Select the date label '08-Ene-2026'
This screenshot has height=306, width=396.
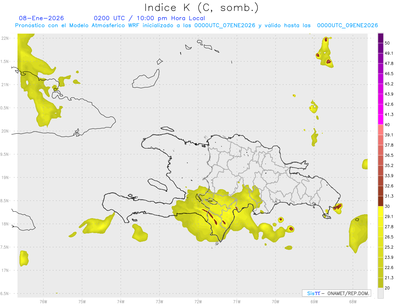tap(42, 18)
